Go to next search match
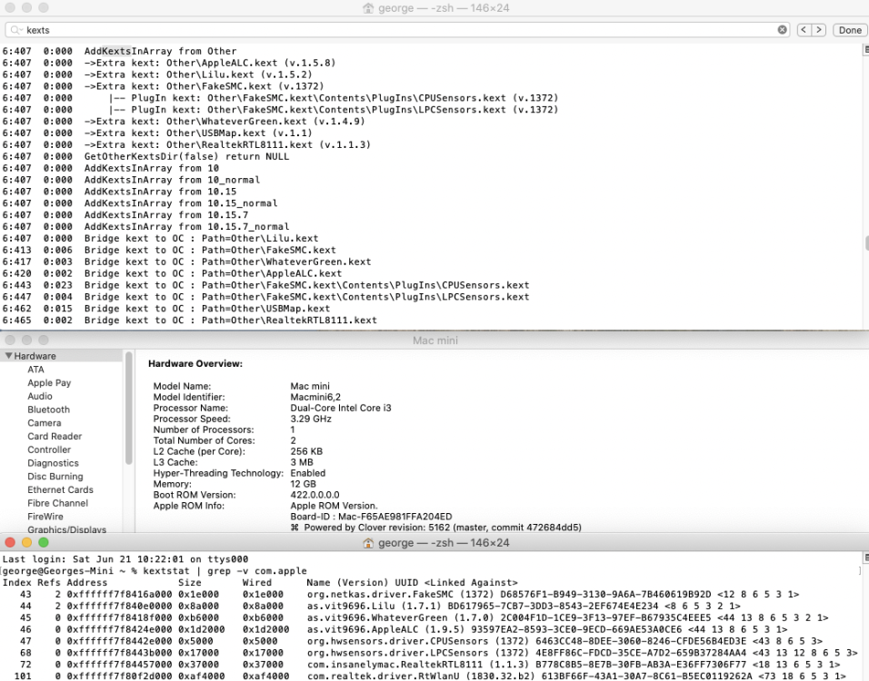Screen dimensions: 869x681 tap(819, 30)
